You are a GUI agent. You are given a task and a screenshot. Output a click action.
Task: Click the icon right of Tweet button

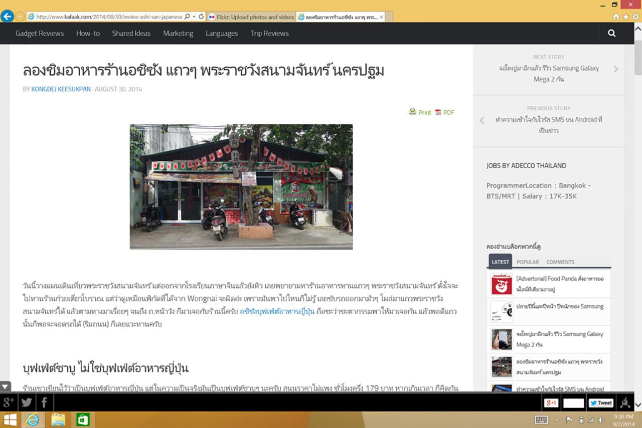(x=625, y=402)
